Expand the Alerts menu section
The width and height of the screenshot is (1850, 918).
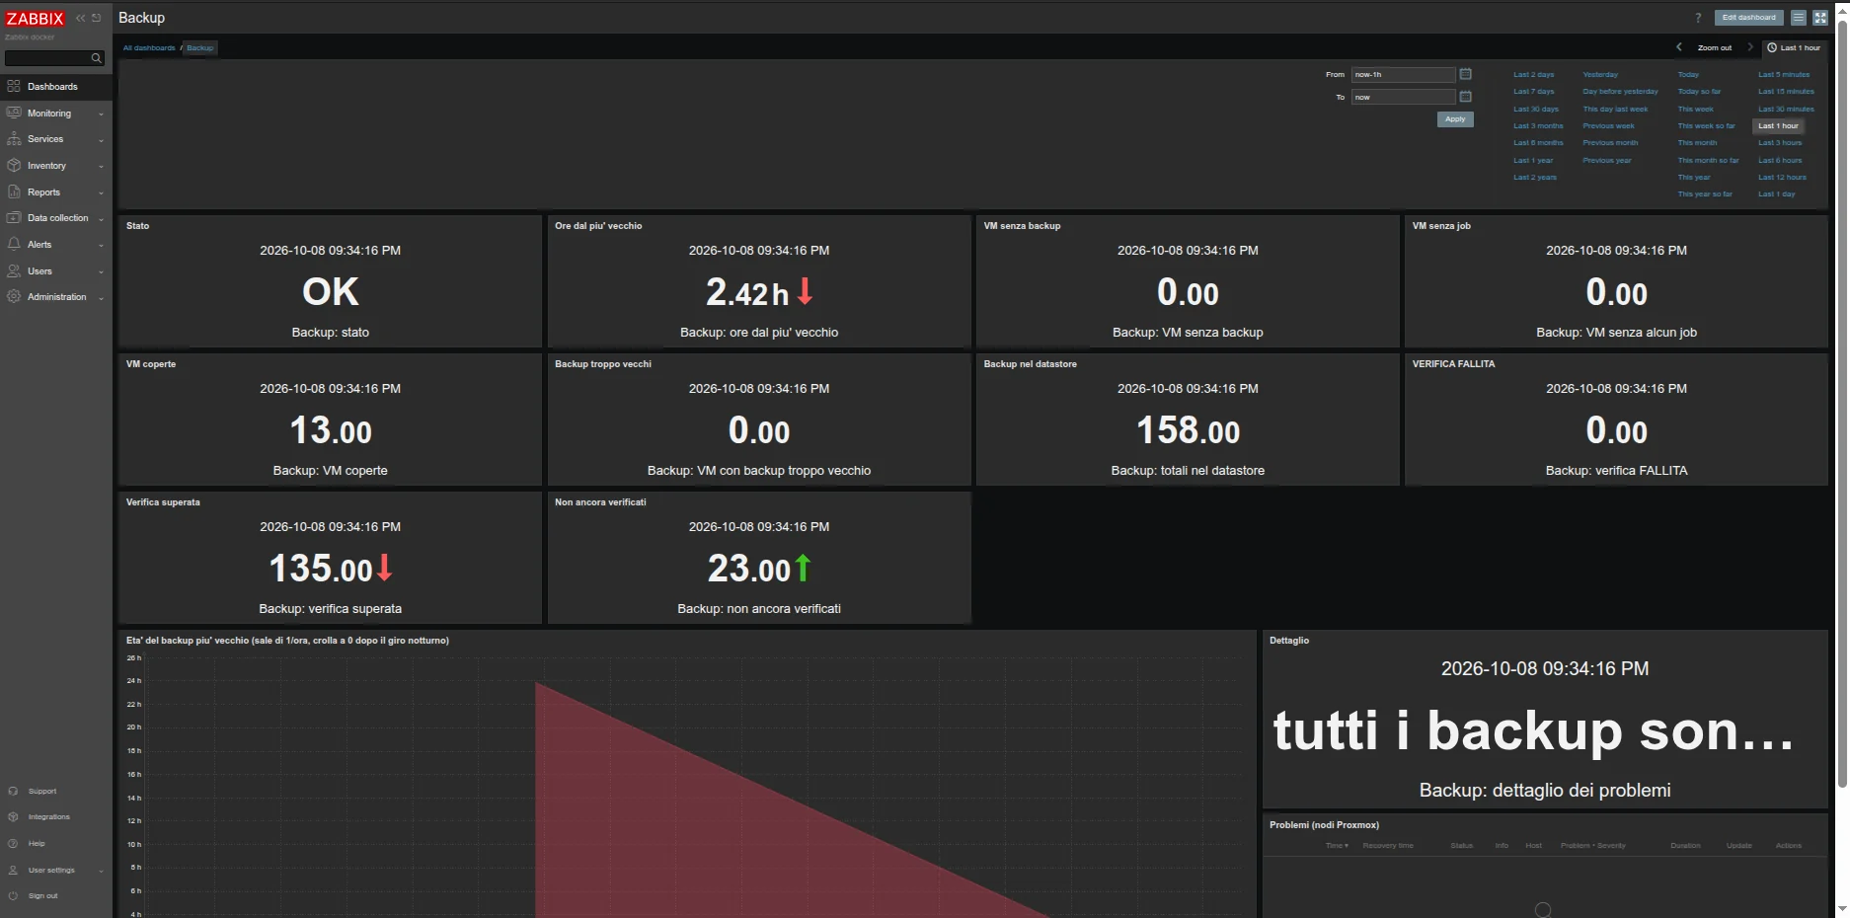pos(56,245)
